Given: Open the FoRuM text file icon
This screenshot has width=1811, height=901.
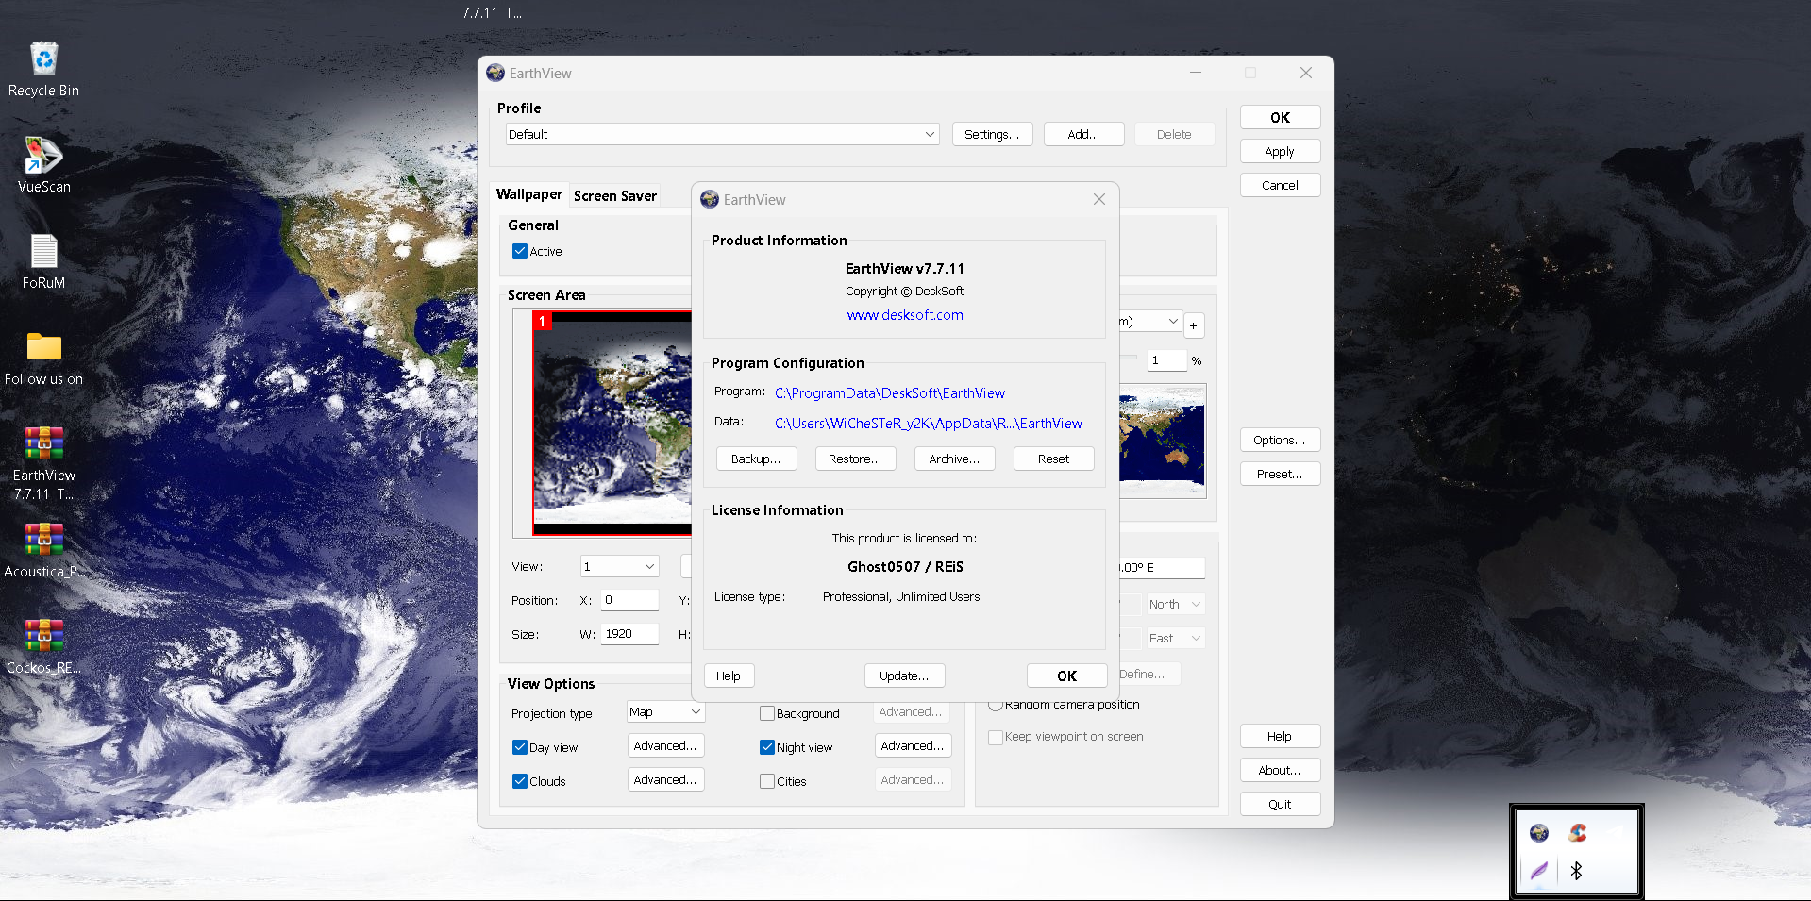Looking at the screenshot, I should pyautogui.click(x=43, y=261).
